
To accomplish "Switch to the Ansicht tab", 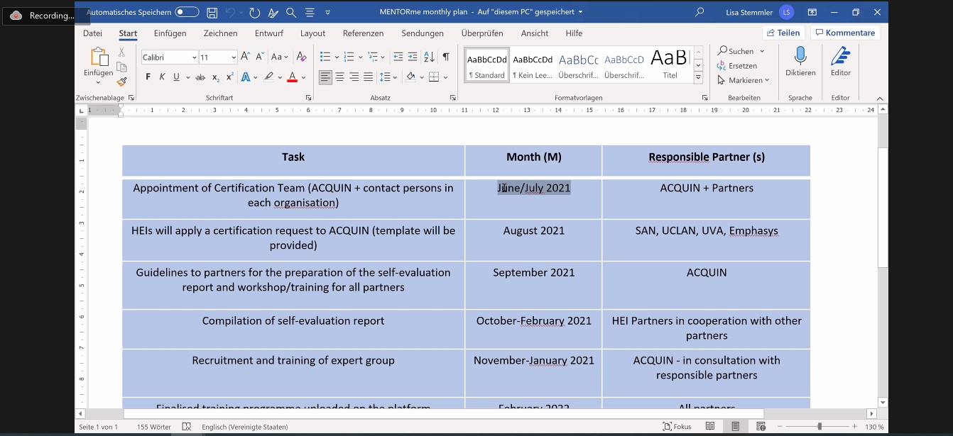I will click(535, 33).
